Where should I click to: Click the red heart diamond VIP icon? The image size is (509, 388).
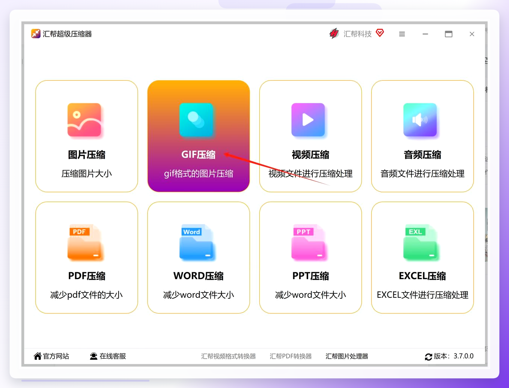click(x=380, y=33)
